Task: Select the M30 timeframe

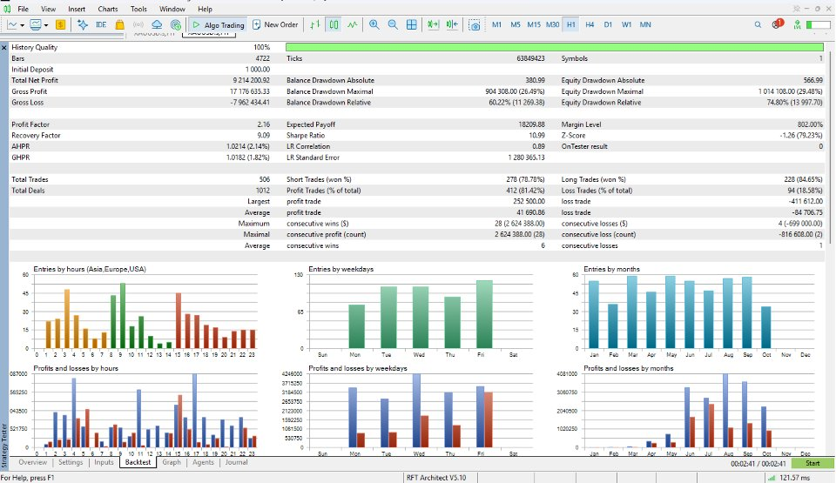Action: [x=552, y=24]
